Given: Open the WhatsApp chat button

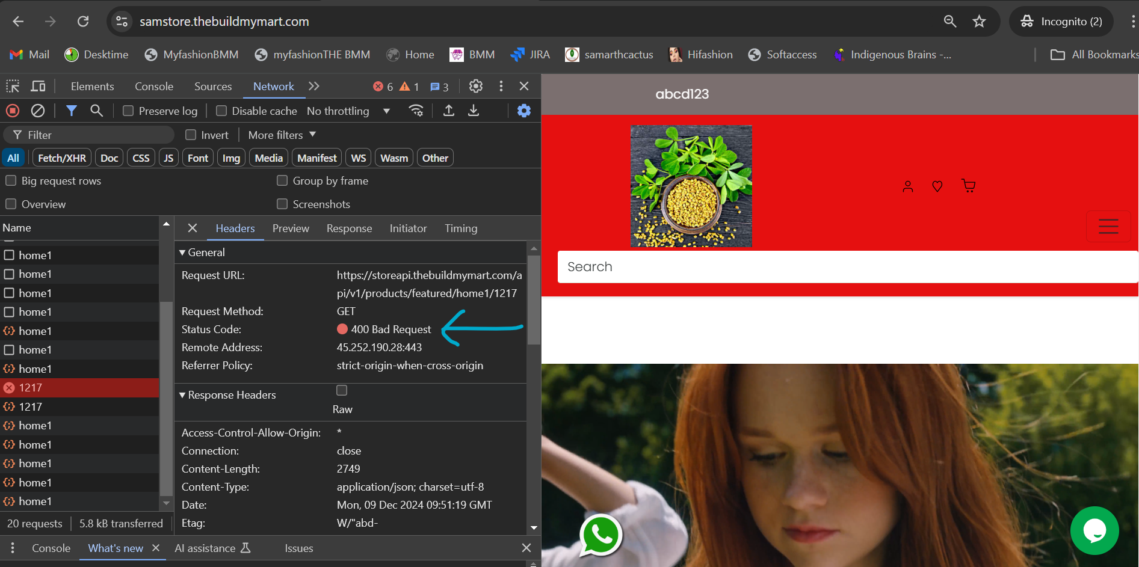Looking at the screenshot, I should click(600, 535).
